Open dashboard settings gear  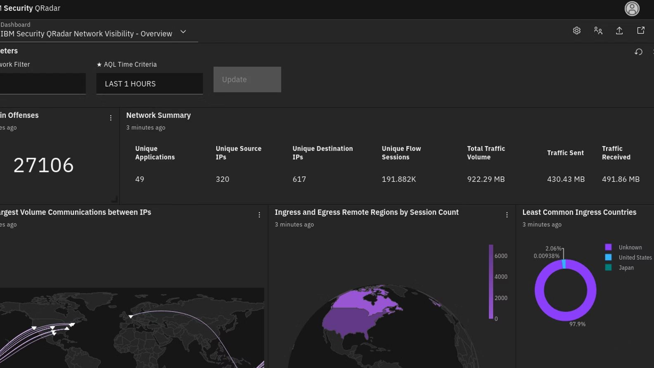click(x=577, y=31)
